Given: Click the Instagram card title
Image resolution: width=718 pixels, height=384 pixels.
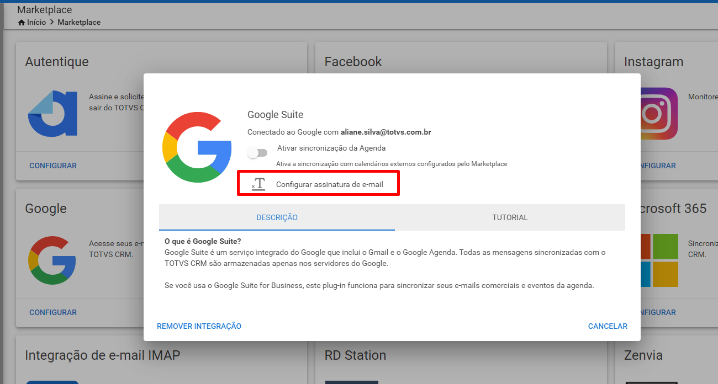Looking at the screenshot, I should click(654, 62).
